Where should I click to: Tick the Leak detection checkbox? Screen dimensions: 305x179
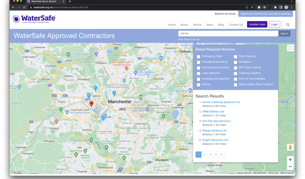pos(199,73)
